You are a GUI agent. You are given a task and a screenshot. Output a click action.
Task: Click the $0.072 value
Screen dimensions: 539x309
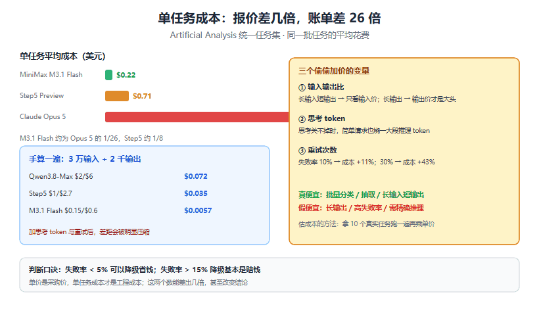[196, 176]
